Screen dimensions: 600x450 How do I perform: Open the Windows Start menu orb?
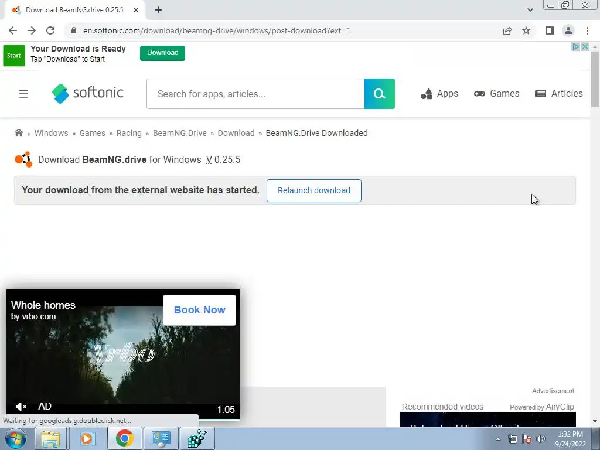15,438
